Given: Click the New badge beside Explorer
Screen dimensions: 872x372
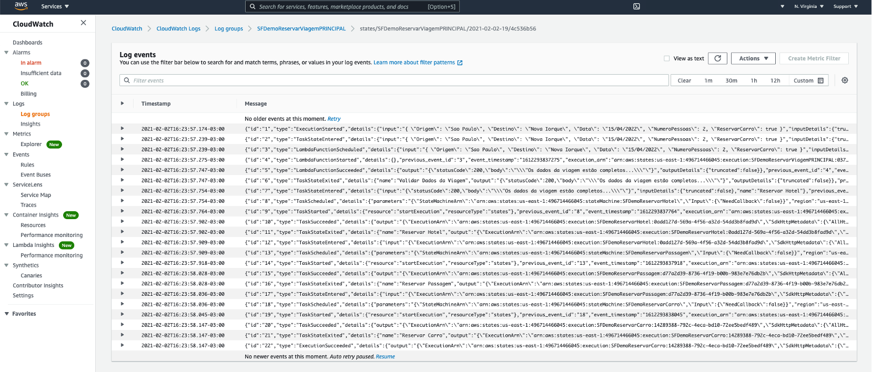Looking at the screenshot, I should click(x=54, y=144).
